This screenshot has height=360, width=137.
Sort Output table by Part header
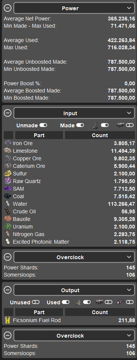(x=39, y=312)
